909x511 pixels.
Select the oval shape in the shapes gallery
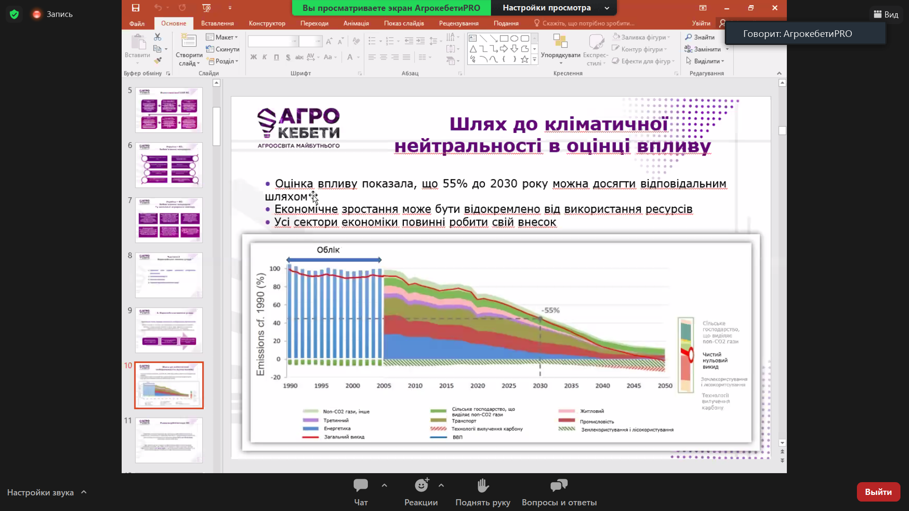[514, 38]
